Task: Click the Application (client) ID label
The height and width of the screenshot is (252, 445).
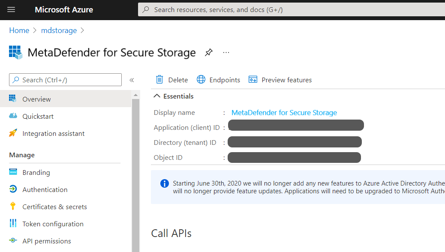Action: (187, 127)
